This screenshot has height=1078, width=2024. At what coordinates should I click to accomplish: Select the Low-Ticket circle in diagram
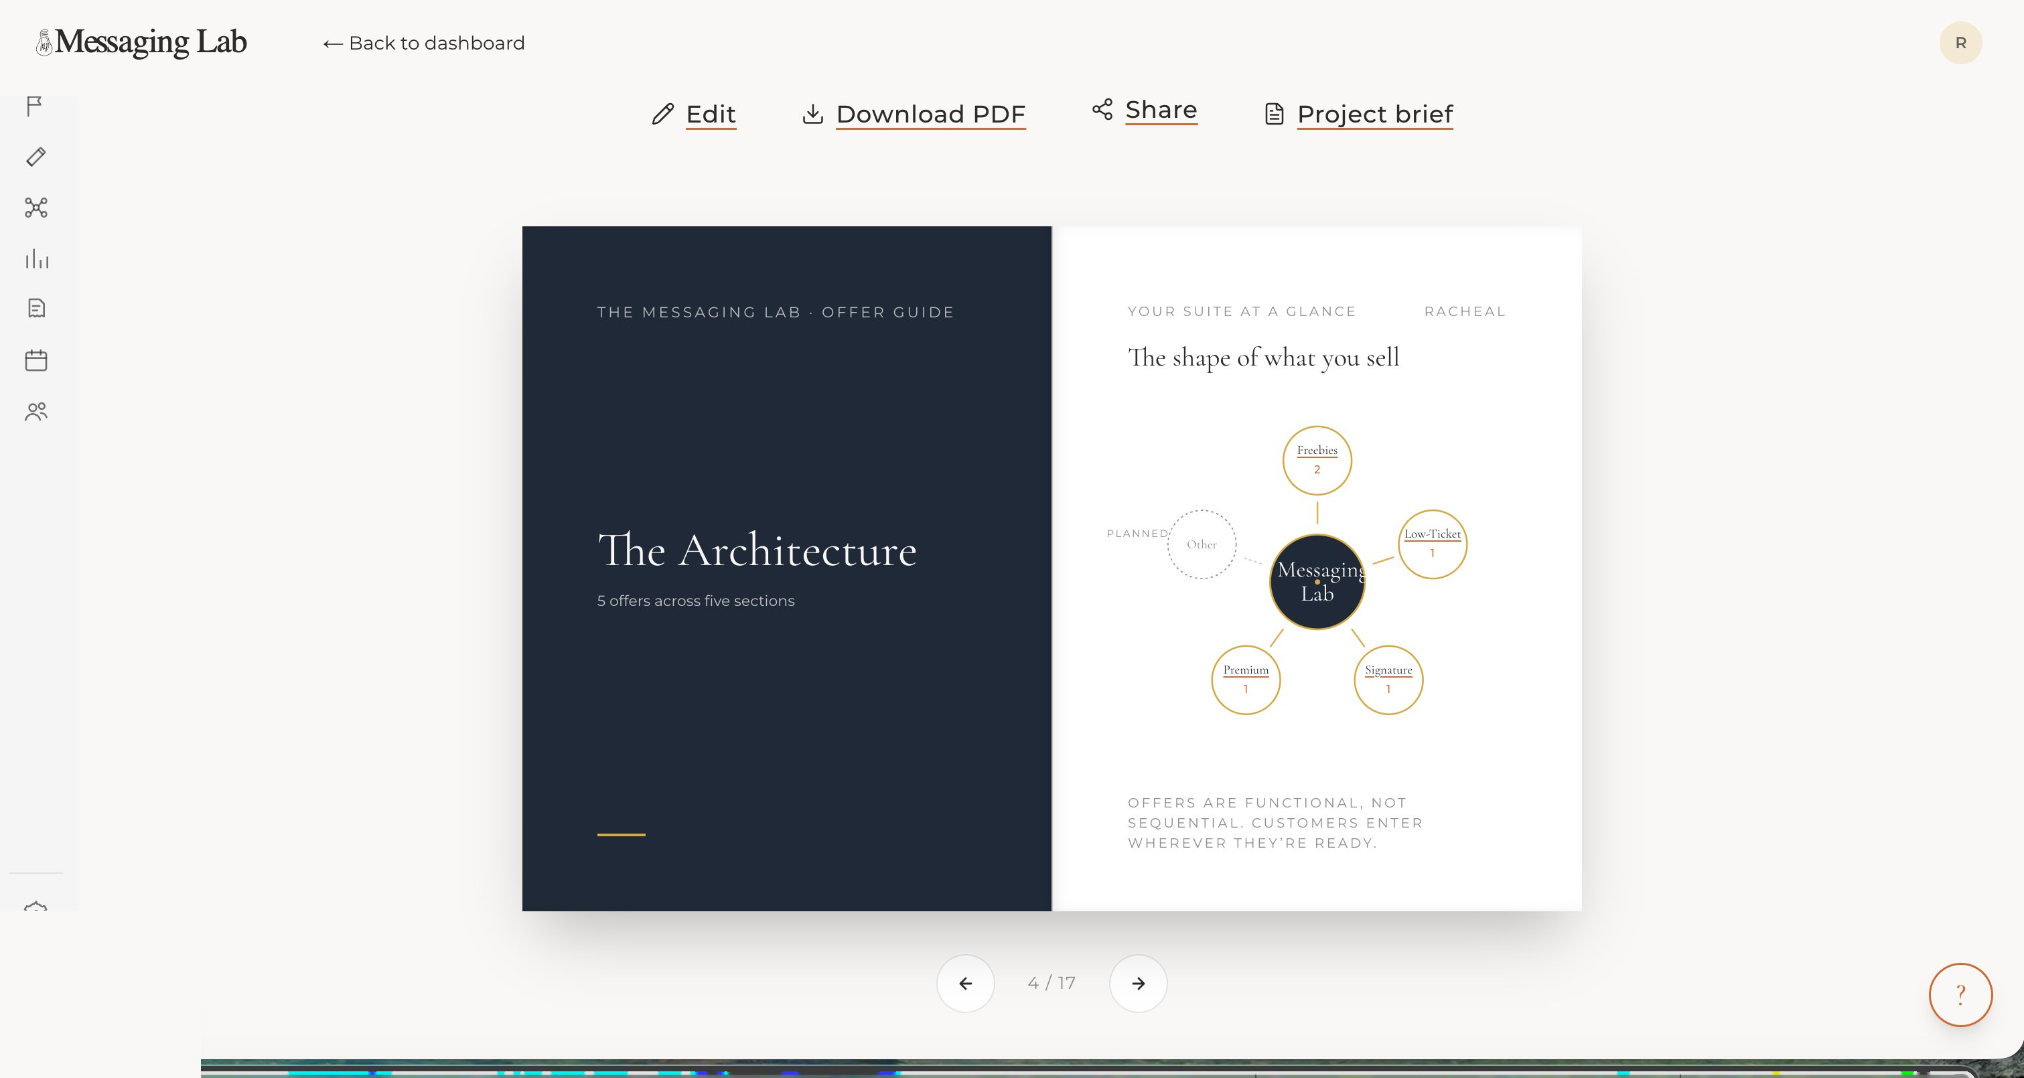[1433, 544]
